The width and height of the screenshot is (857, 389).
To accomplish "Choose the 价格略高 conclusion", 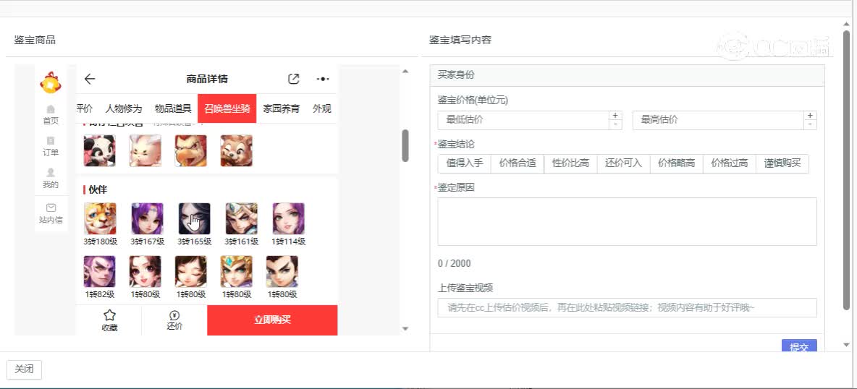I will point(677,163).
